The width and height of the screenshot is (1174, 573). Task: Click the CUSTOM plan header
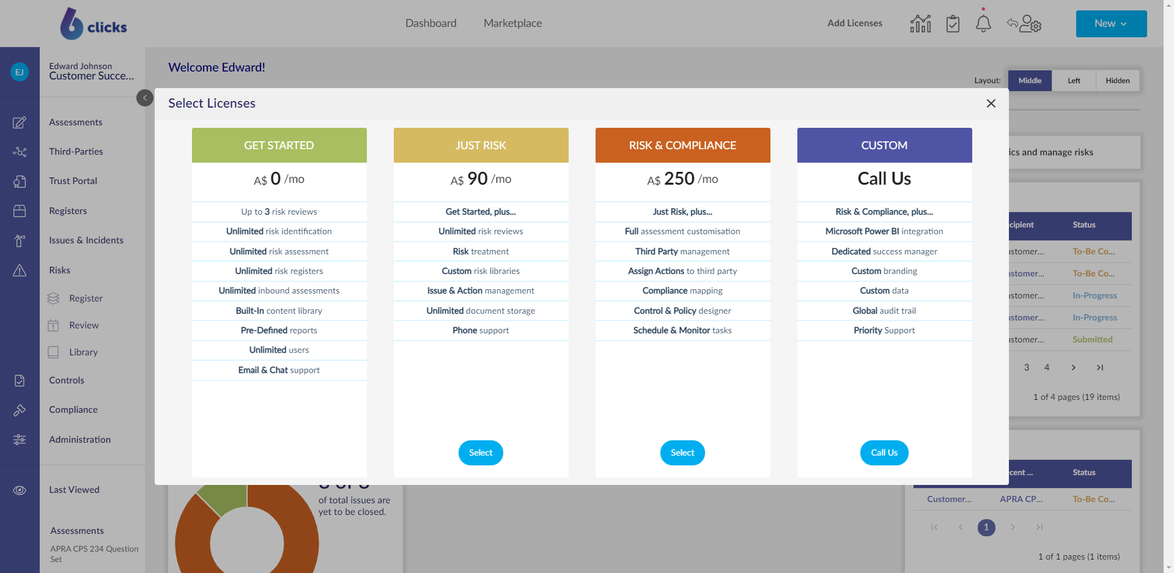(884, 146)
